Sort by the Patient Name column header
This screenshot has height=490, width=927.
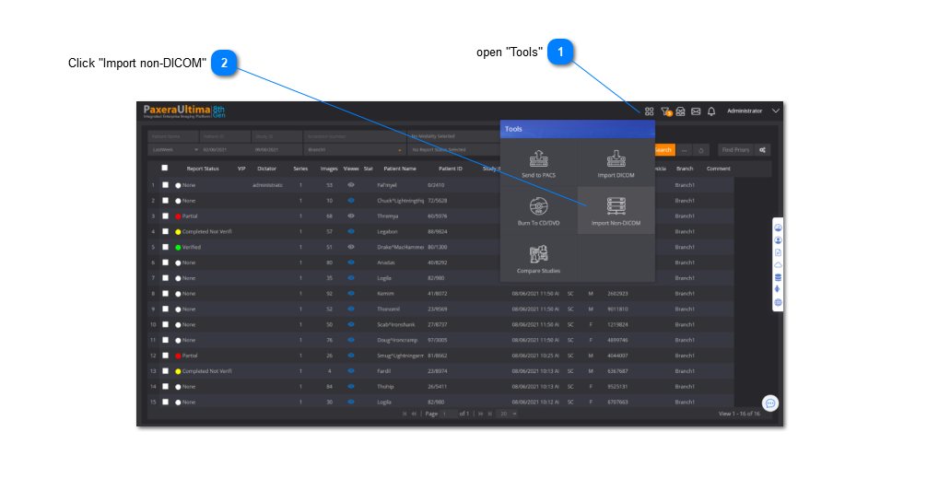pyautogui.click(x=400, y=169)
